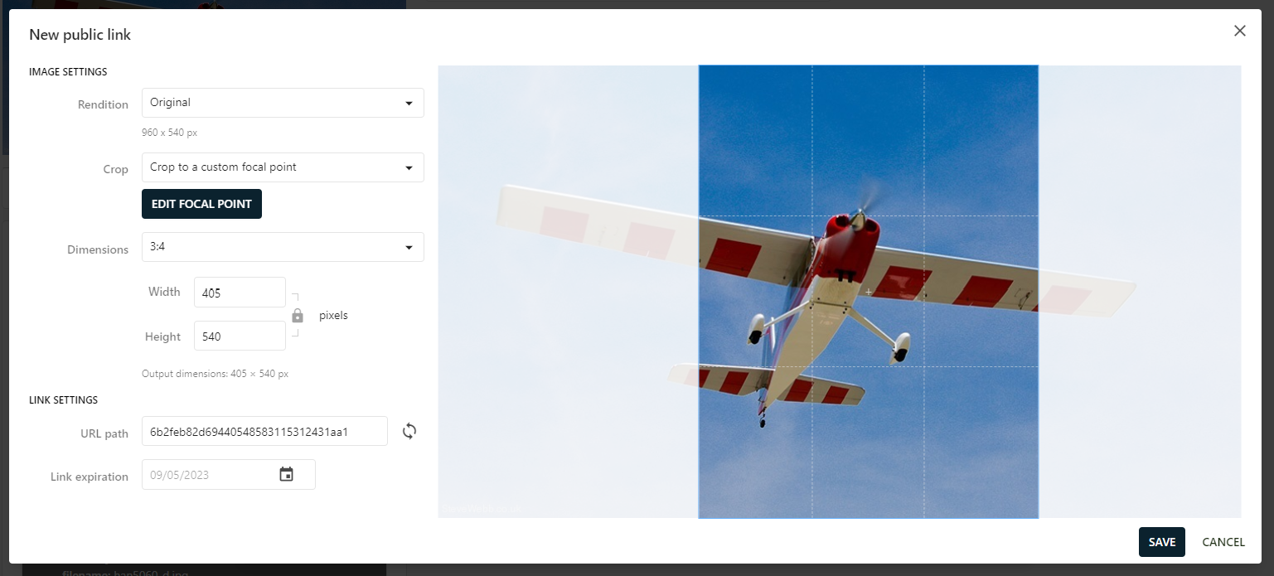Focus the Height field showing 540

pos(240,336)
